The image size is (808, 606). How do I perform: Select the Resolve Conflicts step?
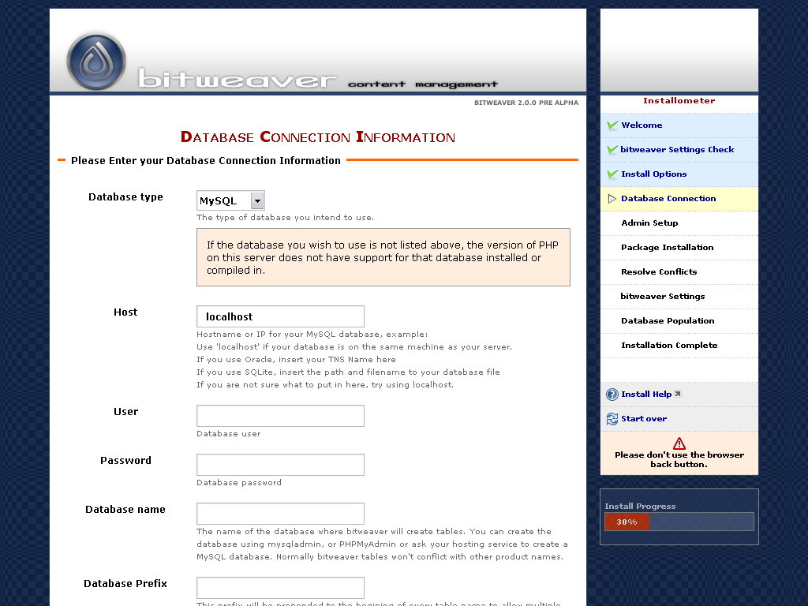pos(659,272)
